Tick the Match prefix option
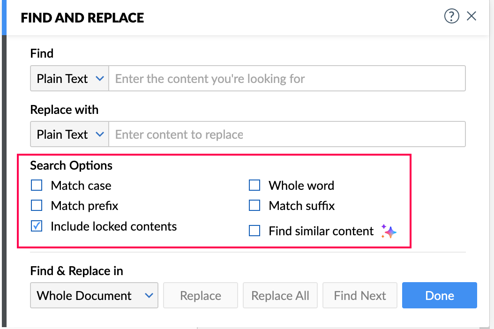This screenshot has height=329, width=494. 37,205
